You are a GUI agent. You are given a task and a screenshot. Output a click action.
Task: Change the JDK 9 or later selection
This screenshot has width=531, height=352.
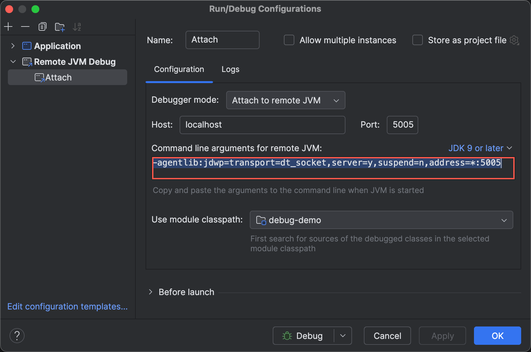pyautogui.click(x=480, y=148)
